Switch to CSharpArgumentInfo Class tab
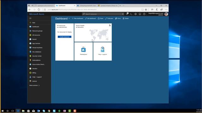The image size is (202, 113). (x=87, y=6)
